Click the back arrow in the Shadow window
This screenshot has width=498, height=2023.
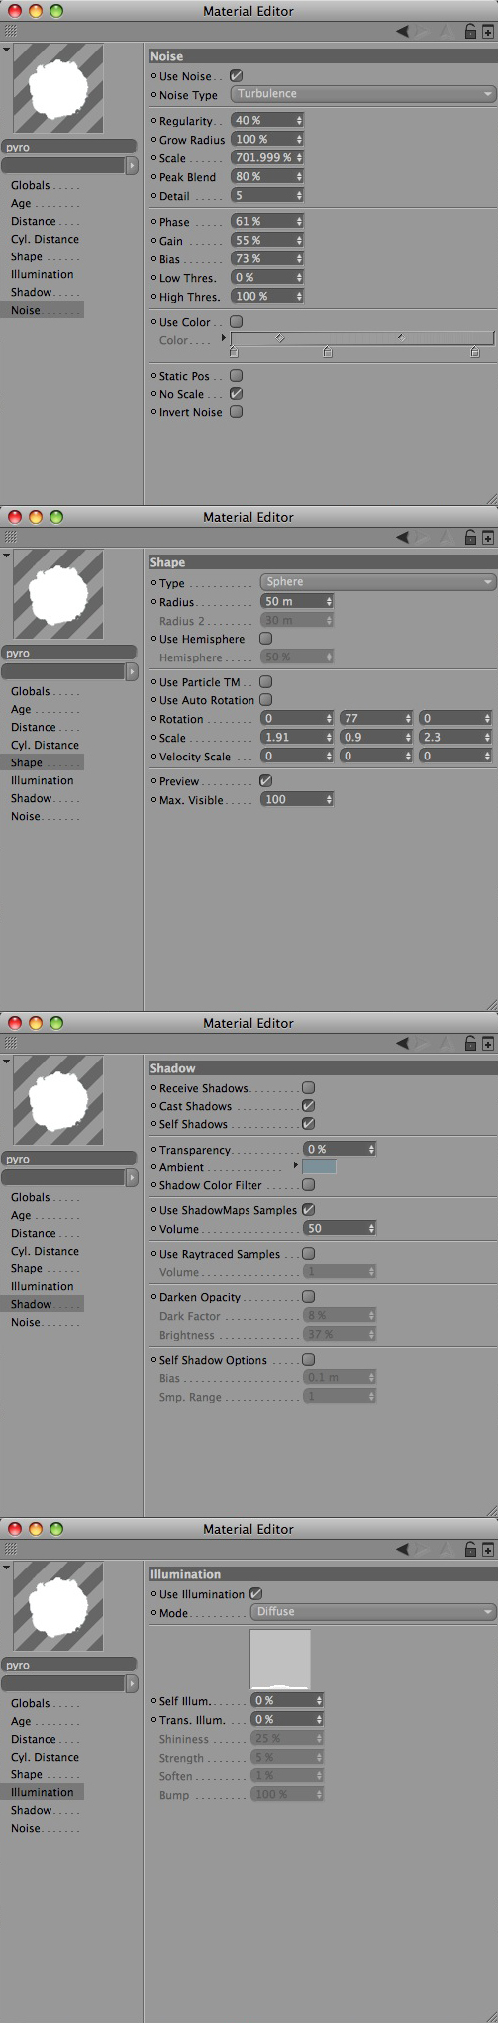pyautogui.click(x=402, y=1044)
